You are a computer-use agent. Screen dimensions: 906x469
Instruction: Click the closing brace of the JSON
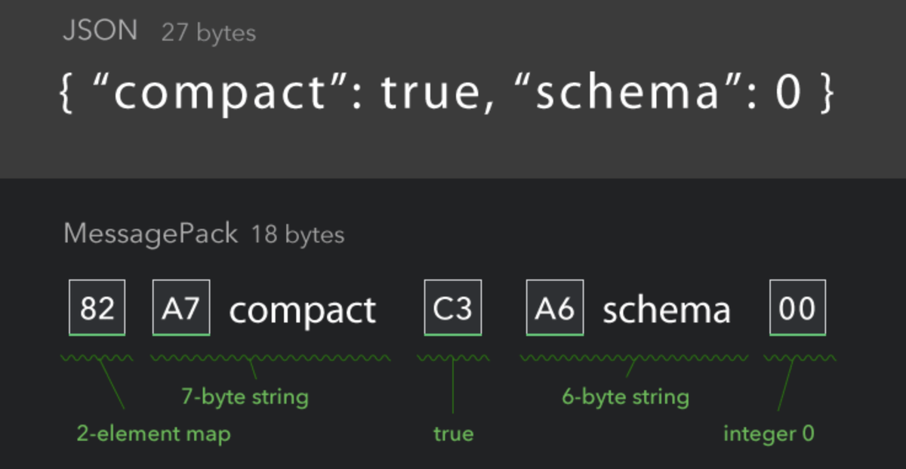(824, 94)
